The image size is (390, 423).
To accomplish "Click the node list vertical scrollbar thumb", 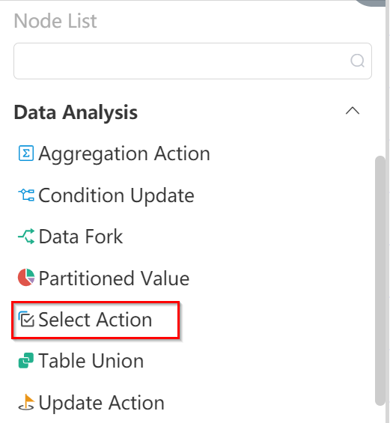I will click(380, 281).
